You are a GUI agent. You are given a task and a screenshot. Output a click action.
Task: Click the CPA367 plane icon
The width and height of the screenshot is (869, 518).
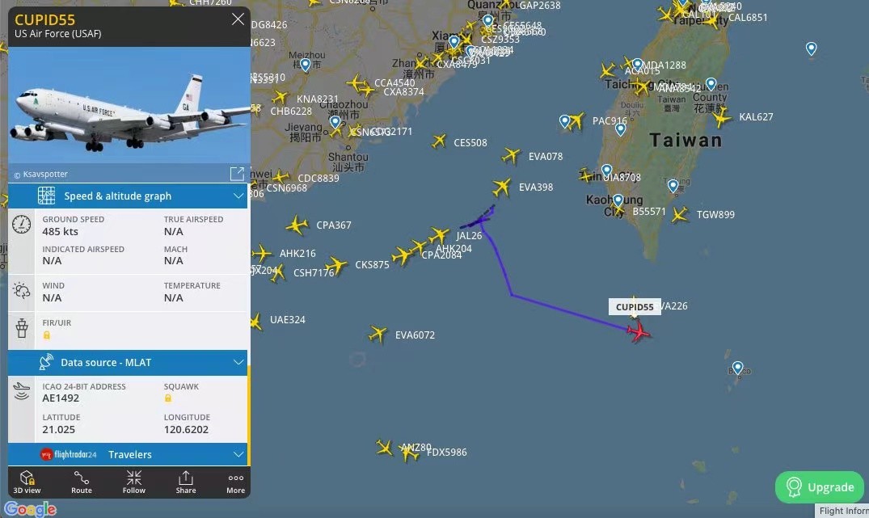coord(297,225)
